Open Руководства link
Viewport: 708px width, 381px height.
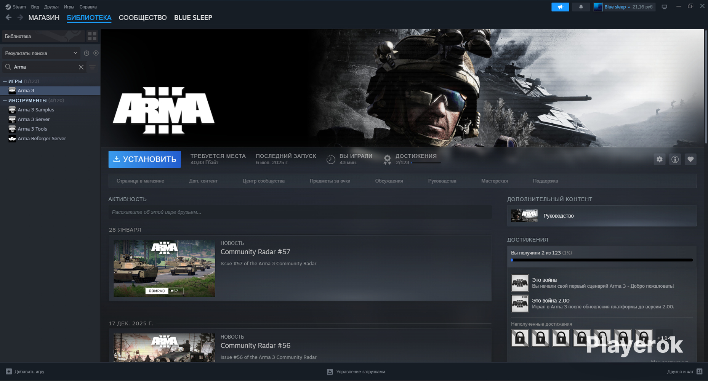click(x=442, y=181)
